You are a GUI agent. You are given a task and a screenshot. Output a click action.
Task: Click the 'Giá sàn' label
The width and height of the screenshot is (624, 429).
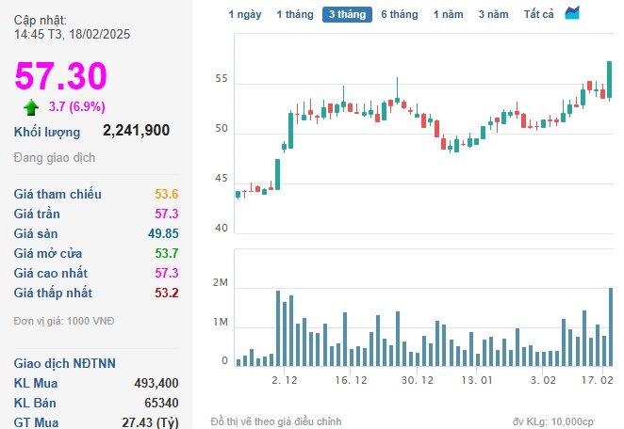pyautogui.click(x=36, y=233)
